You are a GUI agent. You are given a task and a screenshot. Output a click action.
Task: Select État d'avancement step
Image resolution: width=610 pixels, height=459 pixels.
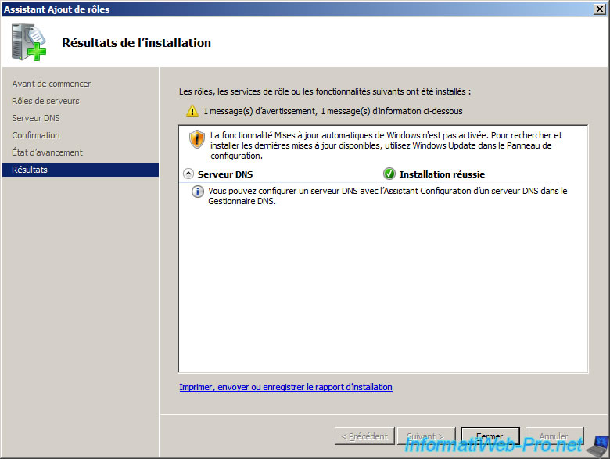47,152
